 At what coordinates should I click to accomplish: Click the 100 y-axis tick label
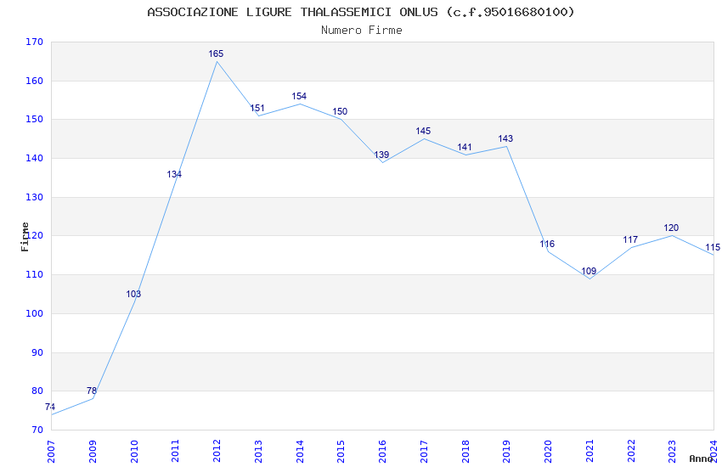pyautogui.click(x=34, y=314)
